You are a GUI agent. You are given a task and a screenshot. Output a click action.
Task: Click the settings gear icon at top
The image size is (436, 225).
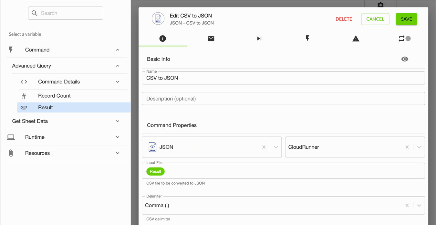click(x=380, y=5)
